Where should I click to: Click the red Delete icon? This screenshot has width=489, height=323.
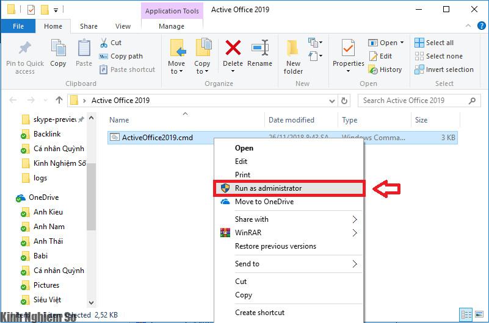(x=233, y=48)
